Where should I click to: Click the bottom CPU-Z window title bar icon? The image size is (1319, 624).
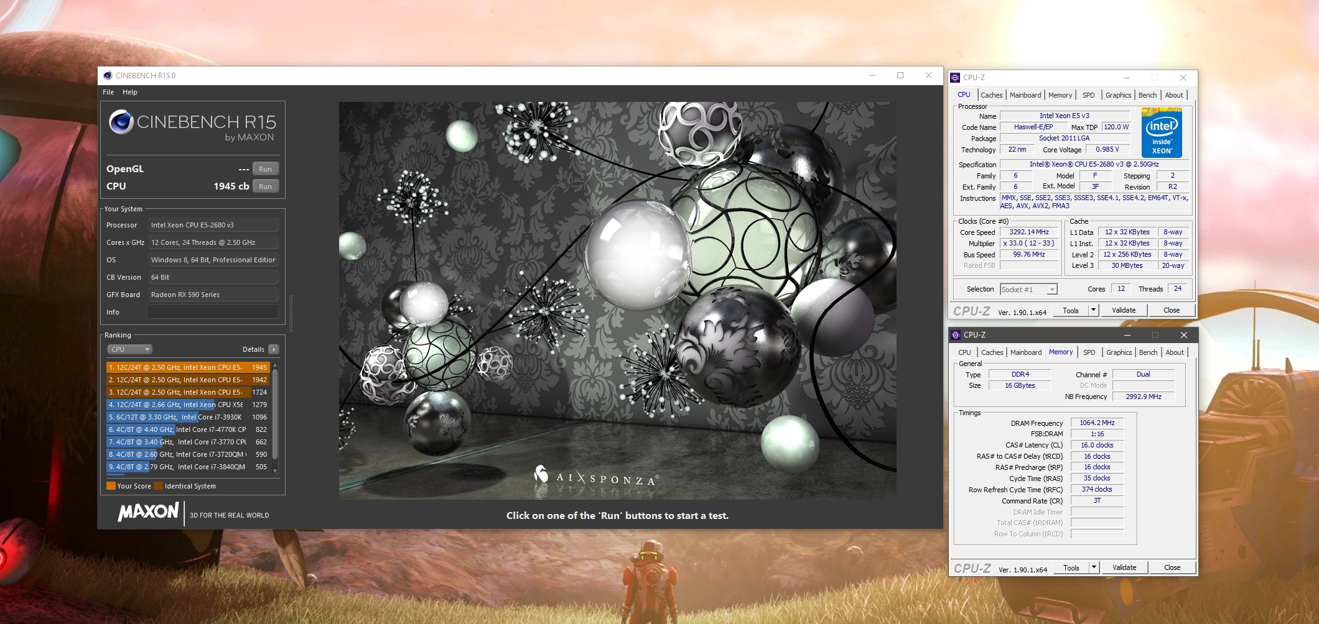tap(956, 335)
